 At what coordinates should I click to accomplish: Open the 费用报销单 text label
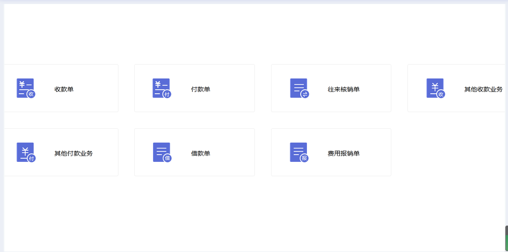tap(343, 153)
